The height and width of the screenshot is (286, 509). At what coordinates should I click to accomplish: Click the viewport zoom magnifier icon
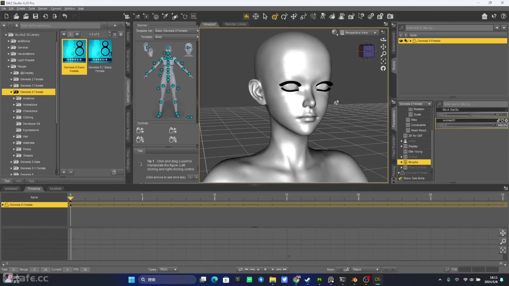tap(383, 54)
